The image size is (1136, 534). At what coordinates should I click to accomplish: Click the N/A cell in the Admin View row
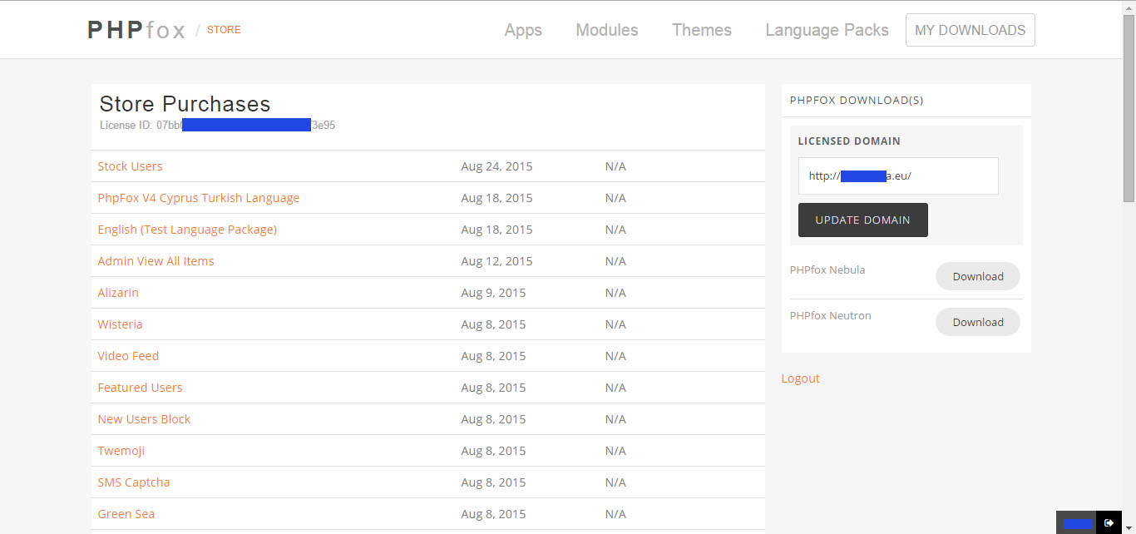615,261
